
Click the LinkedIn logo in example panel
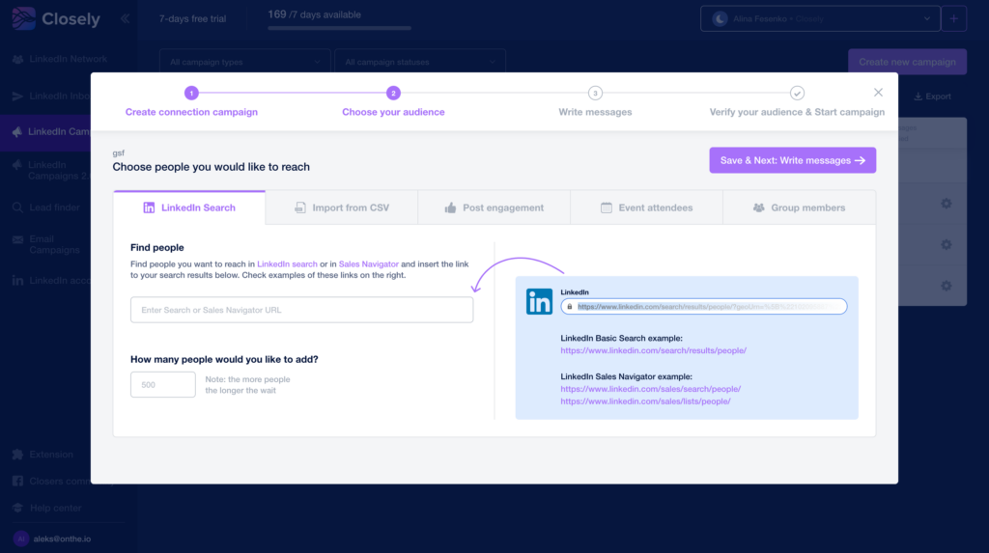click(x=539, y=301)
